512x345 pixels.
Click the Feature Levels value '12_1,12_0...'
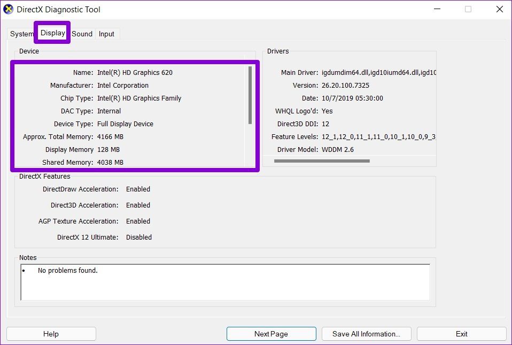point(379,136)
